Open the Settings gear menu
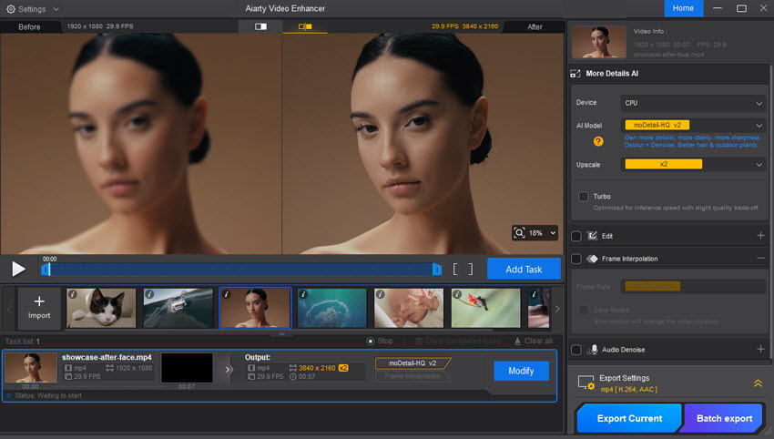The width and height of the screenshot is (774, 439). coord(10,9)
